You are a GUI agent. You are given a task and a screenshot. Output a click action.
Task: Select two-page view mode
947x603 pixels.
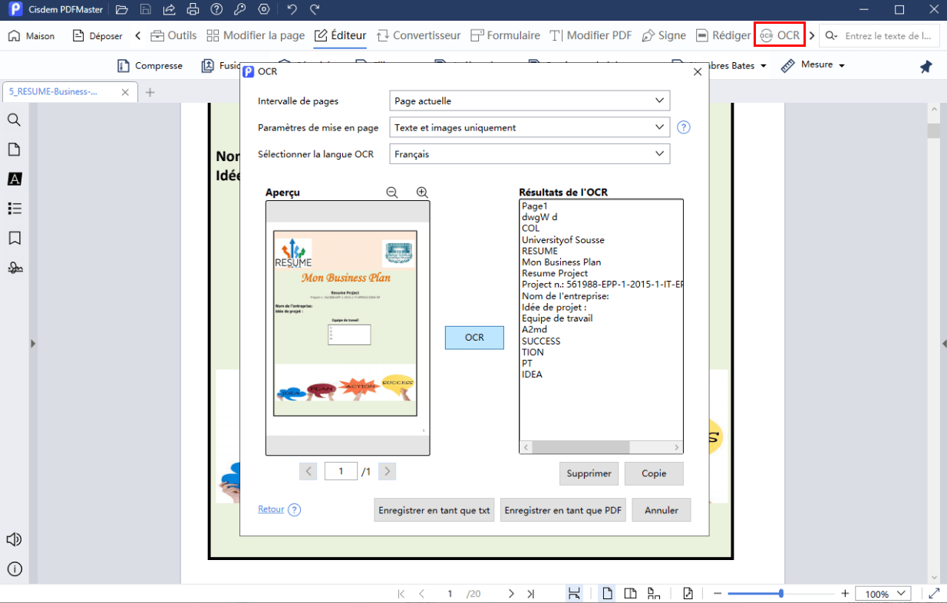click(x=630, y=594)
